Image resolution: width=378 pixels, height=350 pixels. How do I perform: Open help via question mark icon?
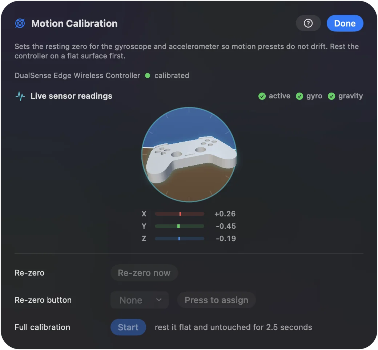coord(308,23)
